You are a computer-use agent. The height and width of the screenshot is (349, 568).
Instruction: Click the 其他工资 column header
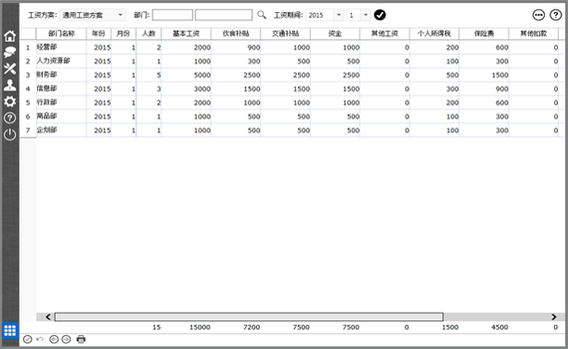(385, 34)
